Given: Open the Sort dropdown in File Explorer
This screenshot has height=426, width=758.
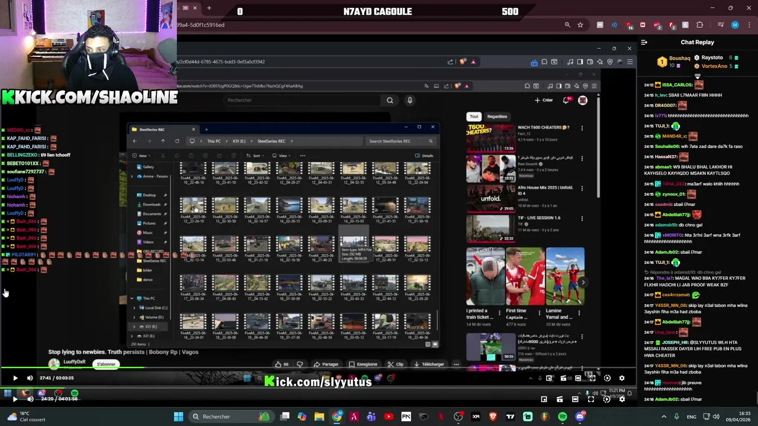Looking at the screenshot, I should 256,156.
